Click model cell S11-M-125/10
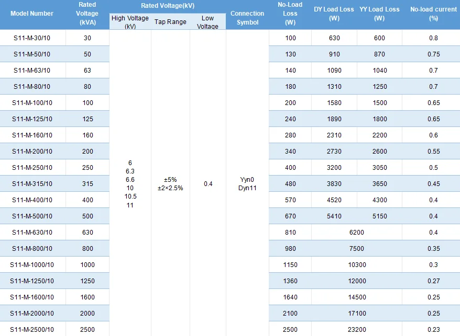 32,119
